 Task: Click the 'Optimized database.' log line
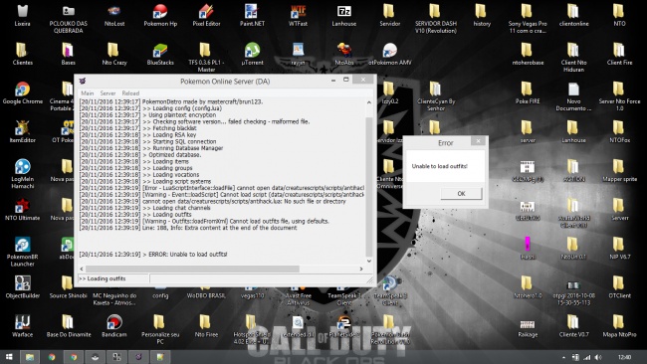click(140, 154)
